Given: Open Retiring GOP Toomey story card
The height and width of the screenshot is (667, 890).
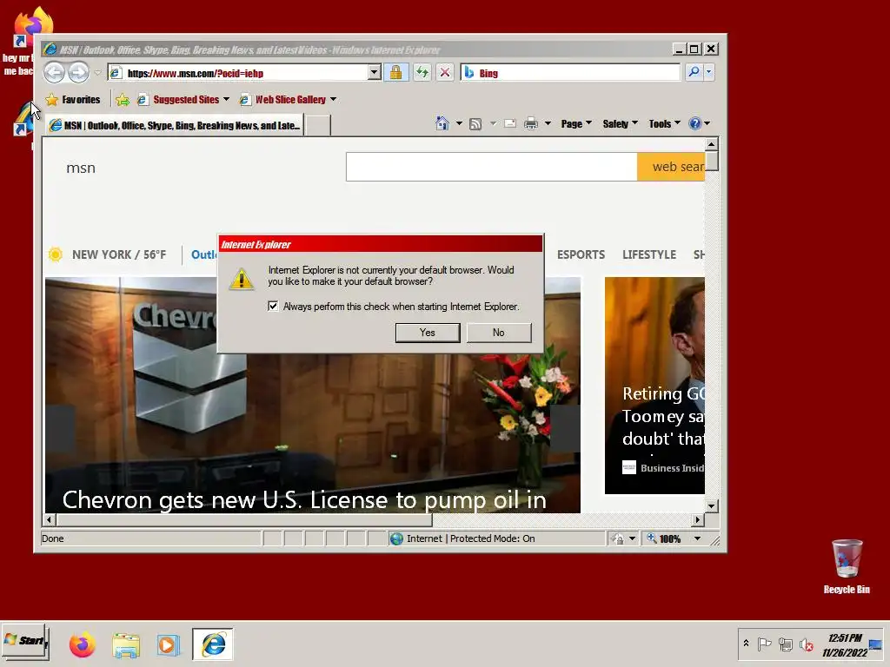Looking at the screenshot, I should click(654, 386).
